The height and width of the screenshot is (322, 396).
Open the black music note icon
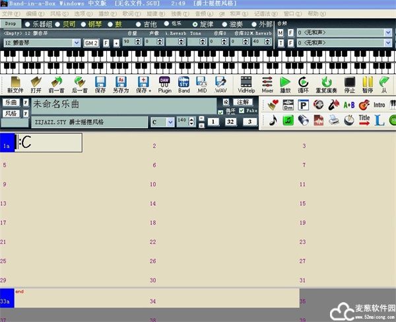(x=273, y=120)
